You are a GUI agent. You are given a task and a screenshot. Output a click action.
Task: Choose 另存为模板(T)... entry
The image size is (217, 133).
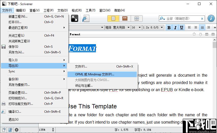click(35, 85)
